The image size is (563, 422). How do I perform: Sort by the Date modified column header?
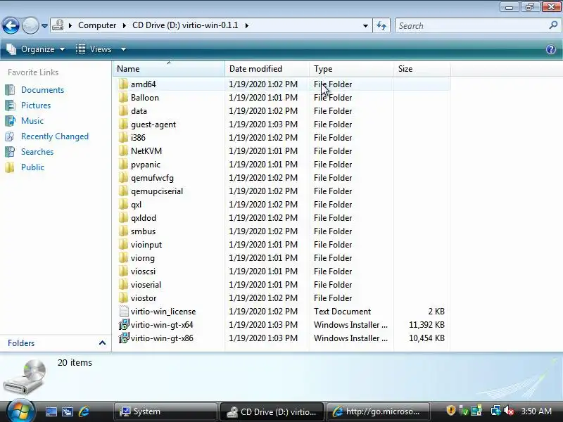pyautogui.click(x=267, y=68)
